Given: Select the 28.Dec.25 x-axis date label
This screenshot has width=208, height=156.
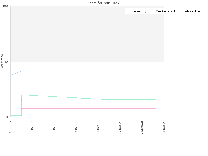Looking at the screenshot, I should [164, 127].
